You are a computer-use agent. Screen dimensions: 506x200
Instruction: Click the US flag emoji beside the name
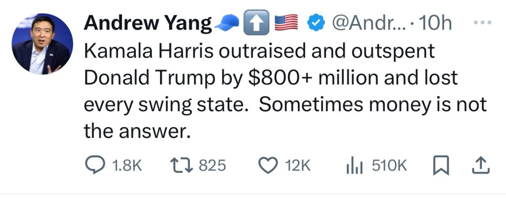(286, 23)
